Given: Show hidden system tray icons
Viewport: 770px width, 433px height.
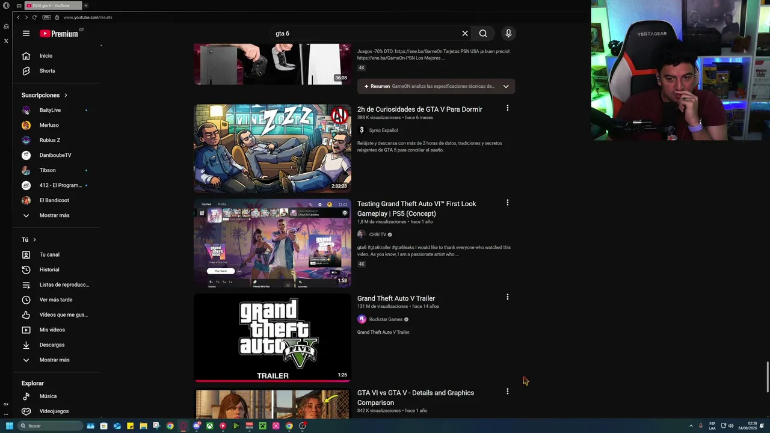Looking at the screenshot, I should pyautogui.click(x=691, y=426).
